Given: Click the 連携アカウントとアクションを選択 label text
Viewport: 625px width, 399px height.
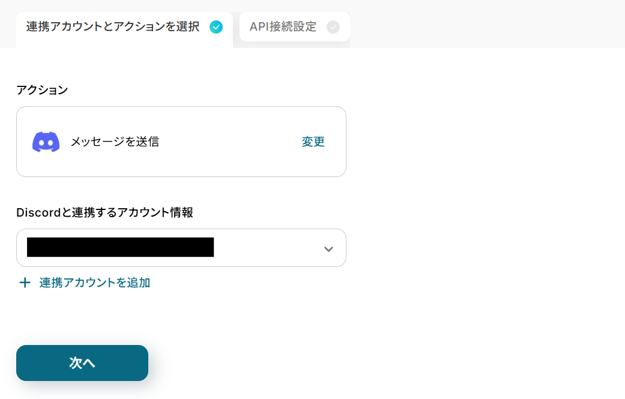Looking at the screenshot, I should pos(113,26).
